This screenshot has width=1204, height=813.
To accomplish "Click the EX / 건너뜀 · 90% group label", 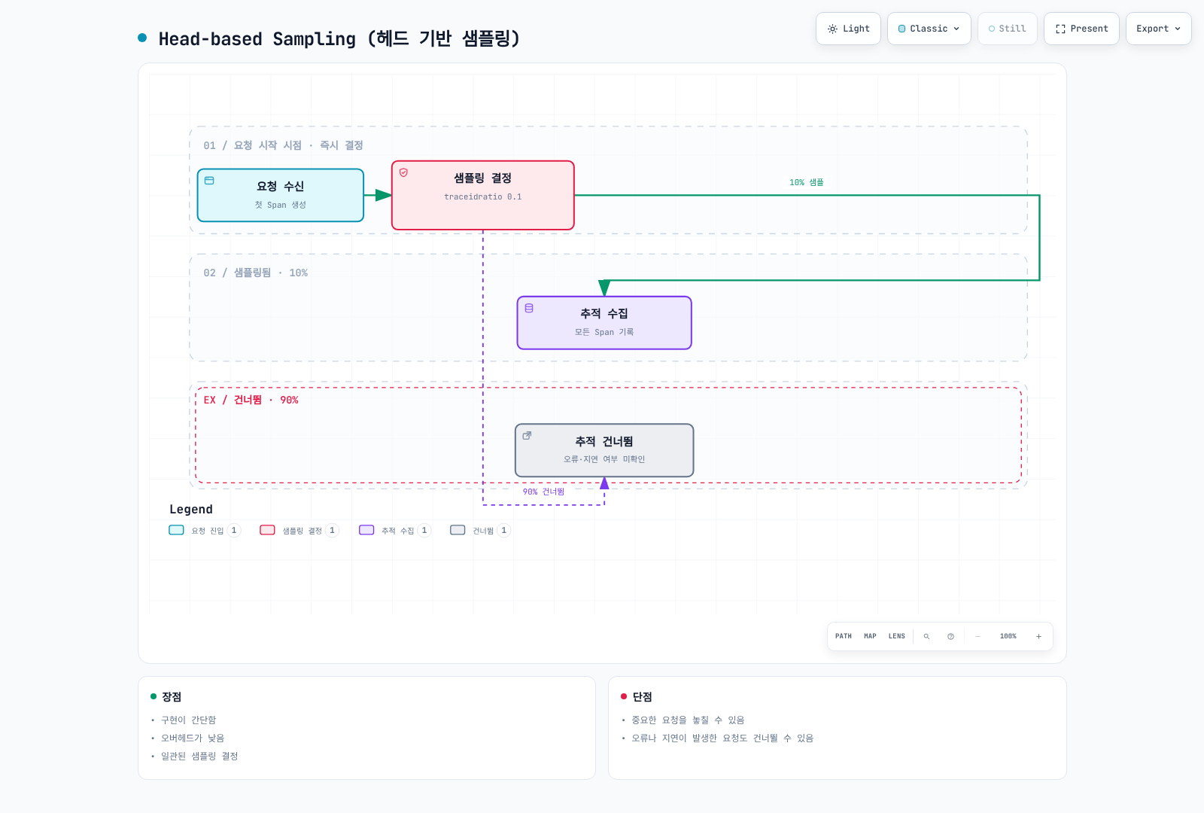I will tap(251, 400).
